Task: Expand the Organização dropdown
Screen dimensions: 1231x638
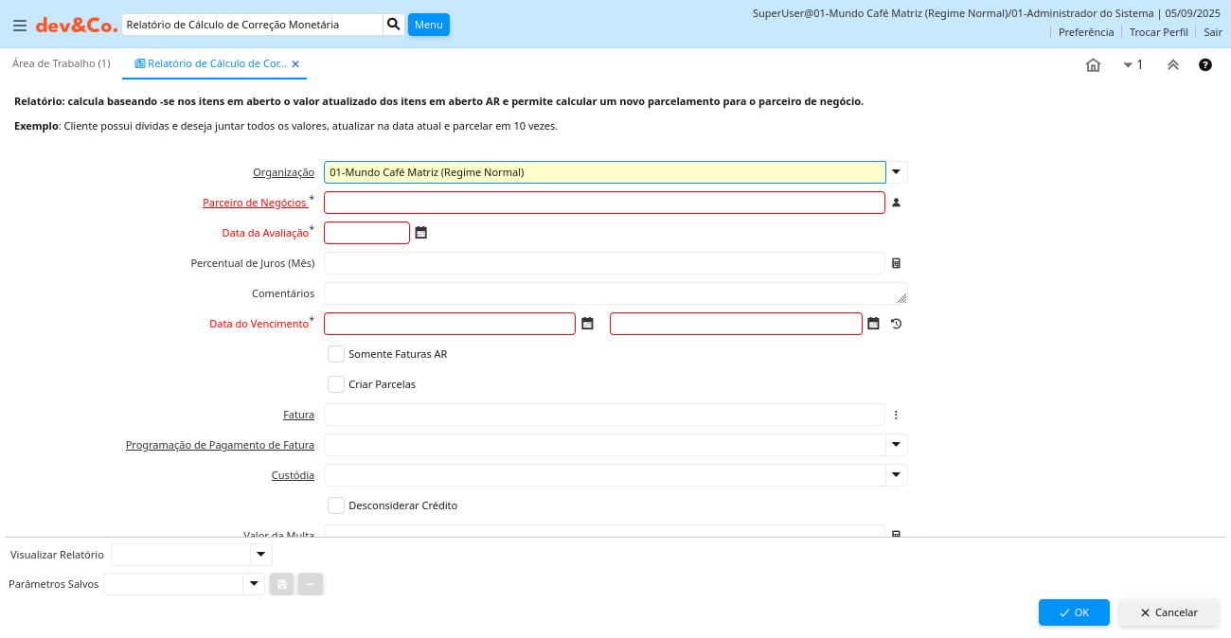Action: click(x=896, y=172)
